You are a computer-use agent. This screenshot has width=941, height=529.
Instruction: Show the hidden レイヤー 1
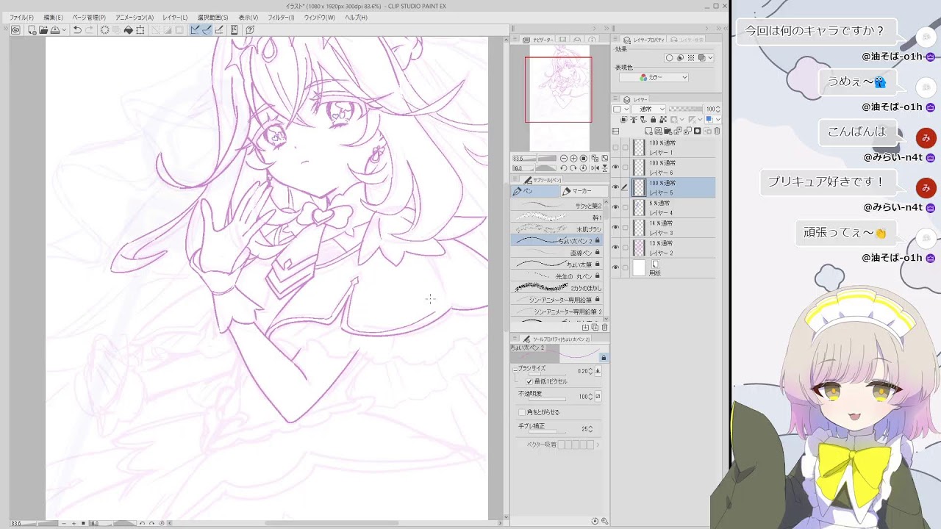point(615,148)
